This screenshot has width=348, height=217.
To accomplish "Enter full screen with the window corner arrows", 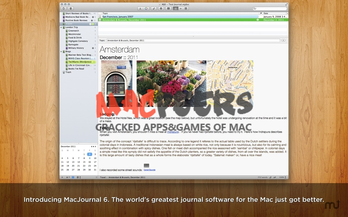I will pyautogui.click(x=286, y=4).
